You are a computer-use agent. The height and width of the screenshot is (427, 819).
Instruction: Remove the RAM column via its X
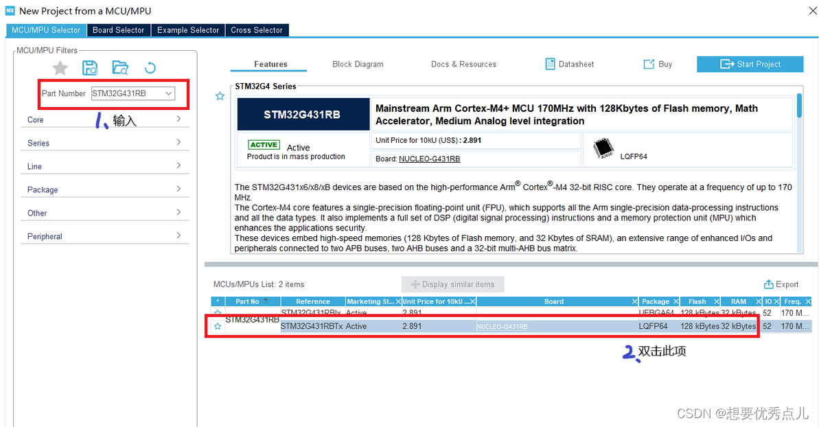click(x=759, y=302)
